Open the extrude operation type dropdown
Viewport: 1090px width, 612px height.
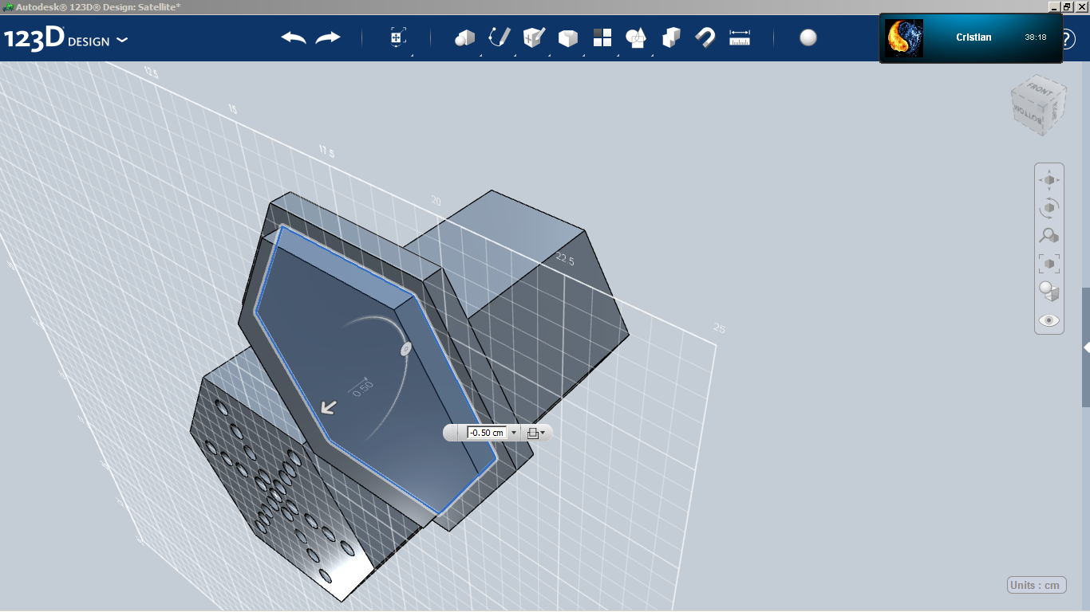point(536,433)
